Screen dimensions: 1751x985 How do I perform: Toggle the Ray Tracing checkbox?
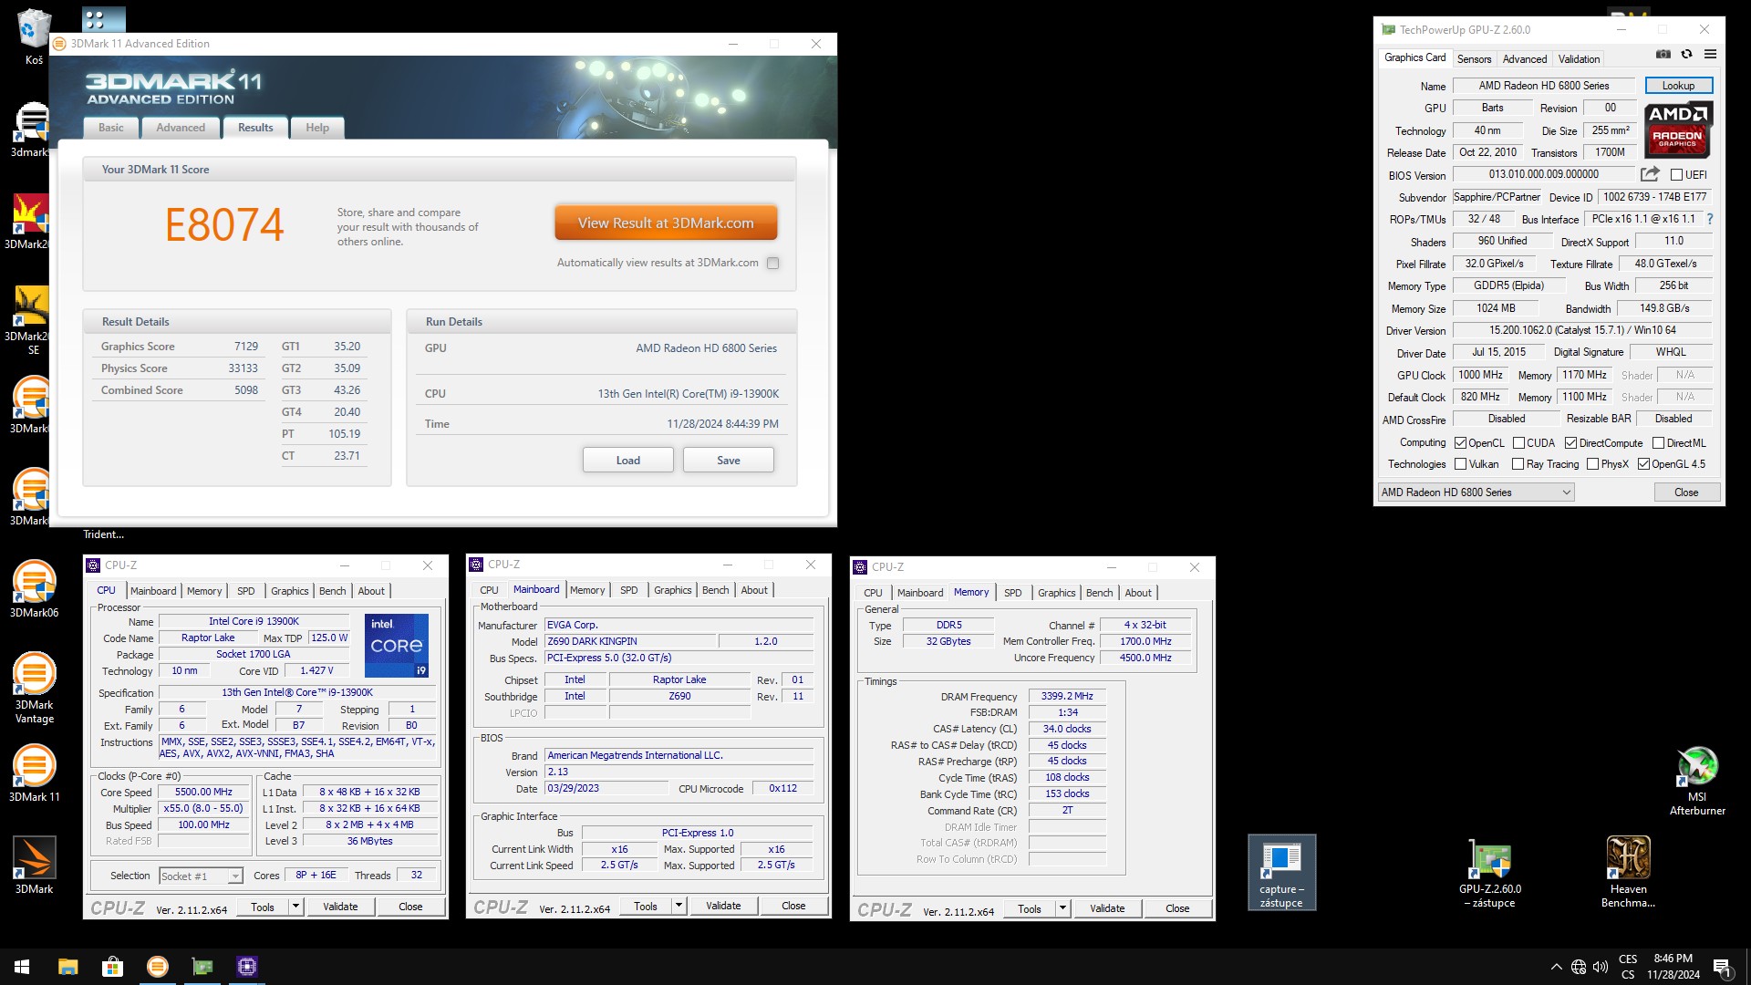[x=1518, y=463]
